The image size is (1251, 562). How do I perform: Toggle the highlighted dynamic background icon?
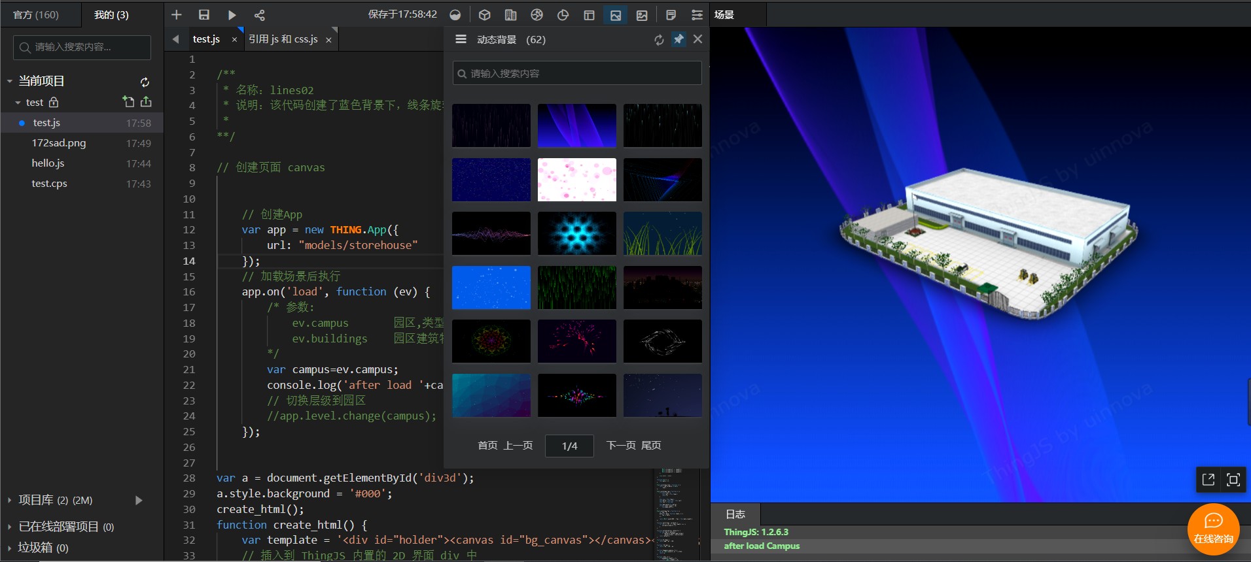tap(616, 14)
